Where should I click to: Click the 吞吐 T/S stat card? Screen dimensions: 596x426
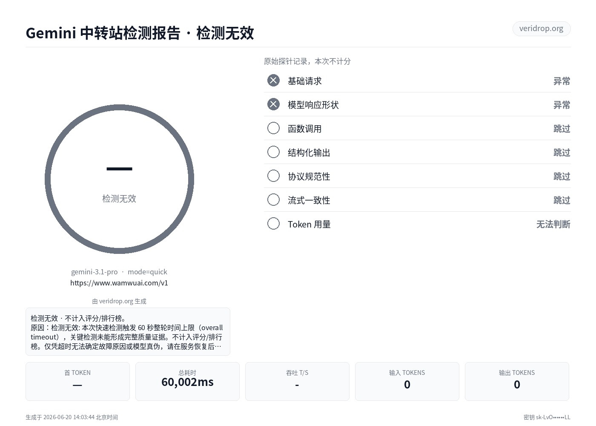click(x=297, y=381)
